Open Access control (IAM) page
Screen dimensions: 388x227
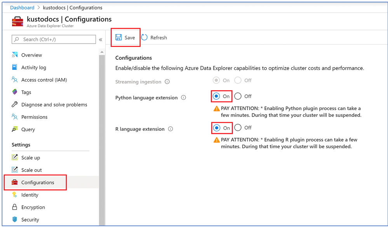(x=44, y=80)
